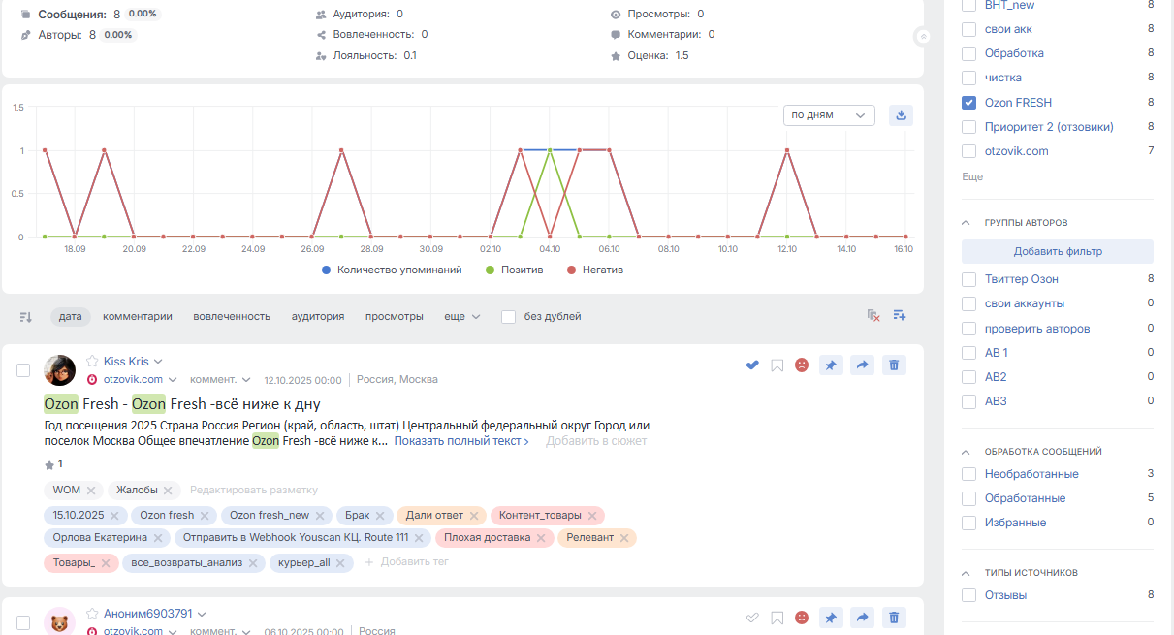Change the sentiment face on the Аноним6903791 post

pyautogui.click(x=802, y=618)
